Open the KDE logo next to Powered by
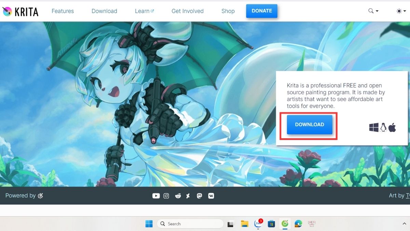The width and height of the screenshot is (410, 231). 40,196
